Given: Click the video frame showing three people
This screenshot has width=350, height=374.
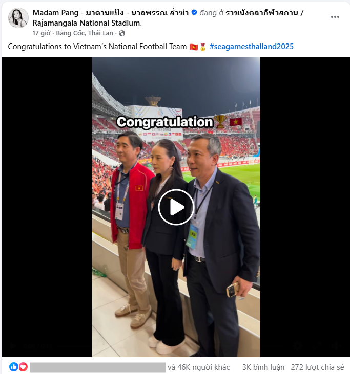Looking at the screenshot, I should click(176, 207).
